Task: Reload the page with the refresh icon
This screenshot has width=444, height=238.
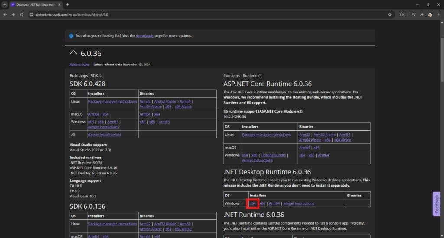Action: 22,14
